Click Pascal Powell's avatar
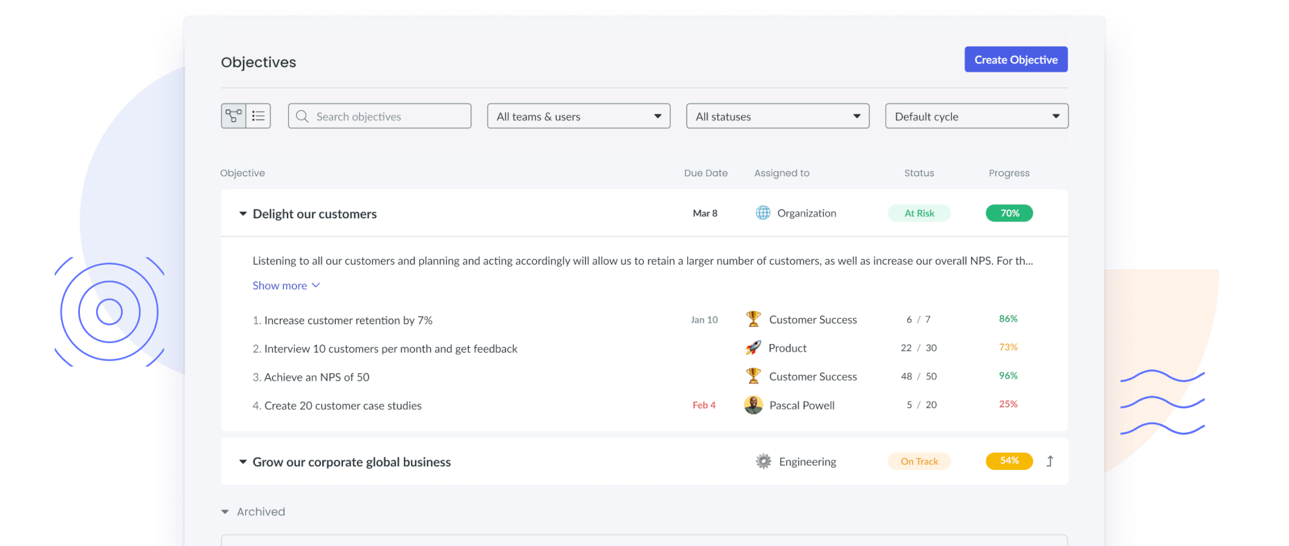Image resolution: width=1289 pixels, height=546 pixels. click(x=753, y=405)
